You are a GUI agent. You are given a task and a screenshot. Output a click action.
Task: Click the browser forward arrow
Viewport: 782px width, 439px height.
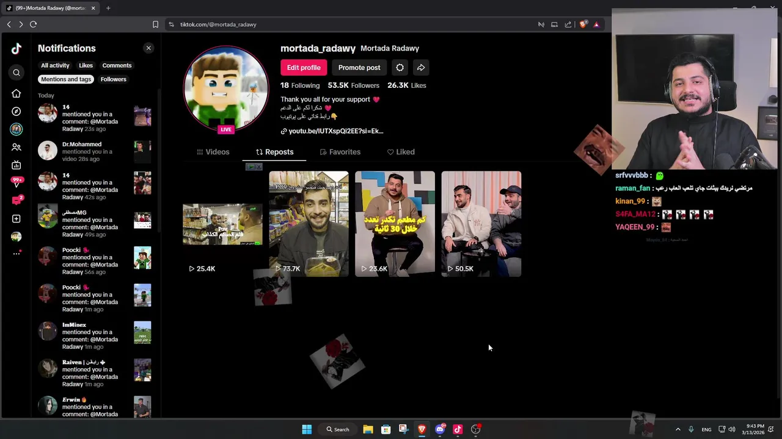coord(21,24)
